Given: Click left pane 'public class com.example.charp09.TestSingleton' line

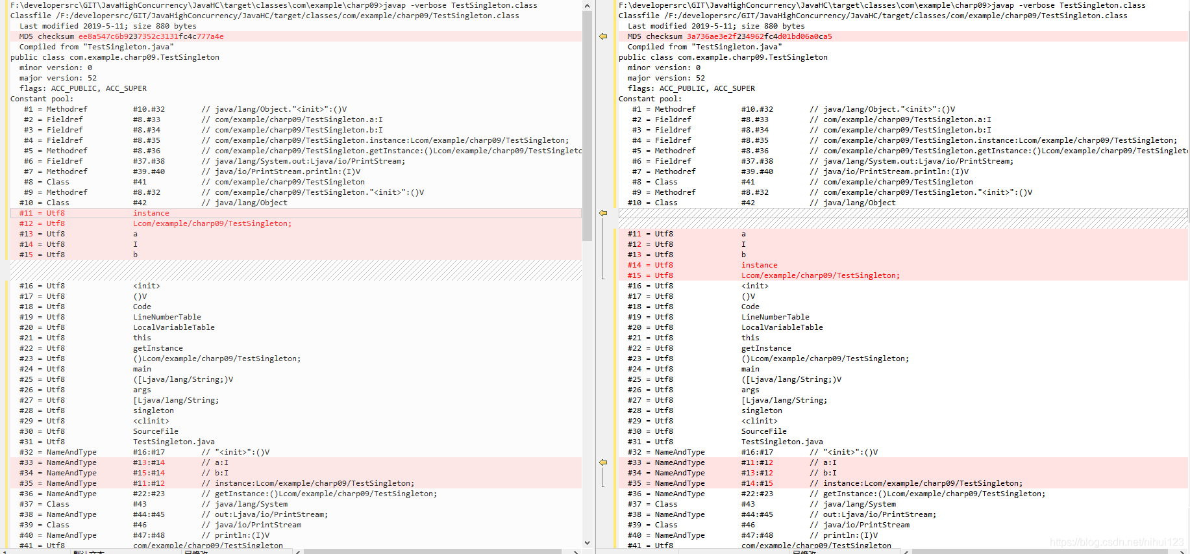Looking at the screenshot, I should pyautogui.click(x=115, y=57).
